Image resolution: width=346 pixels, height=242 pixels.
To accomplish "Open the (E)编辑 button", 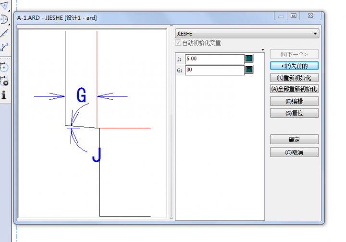I will pyautogui.click(x=294, y=101).
